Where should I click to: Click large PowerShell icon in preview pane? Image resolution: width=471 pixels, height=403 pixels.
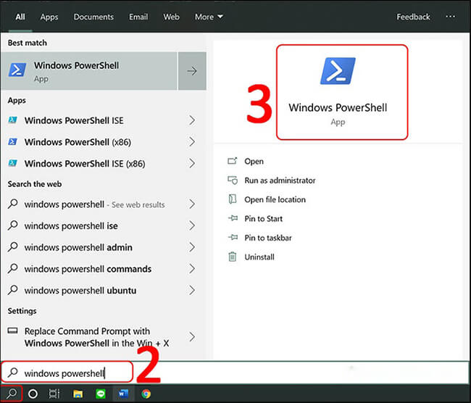tap(338, 71)
